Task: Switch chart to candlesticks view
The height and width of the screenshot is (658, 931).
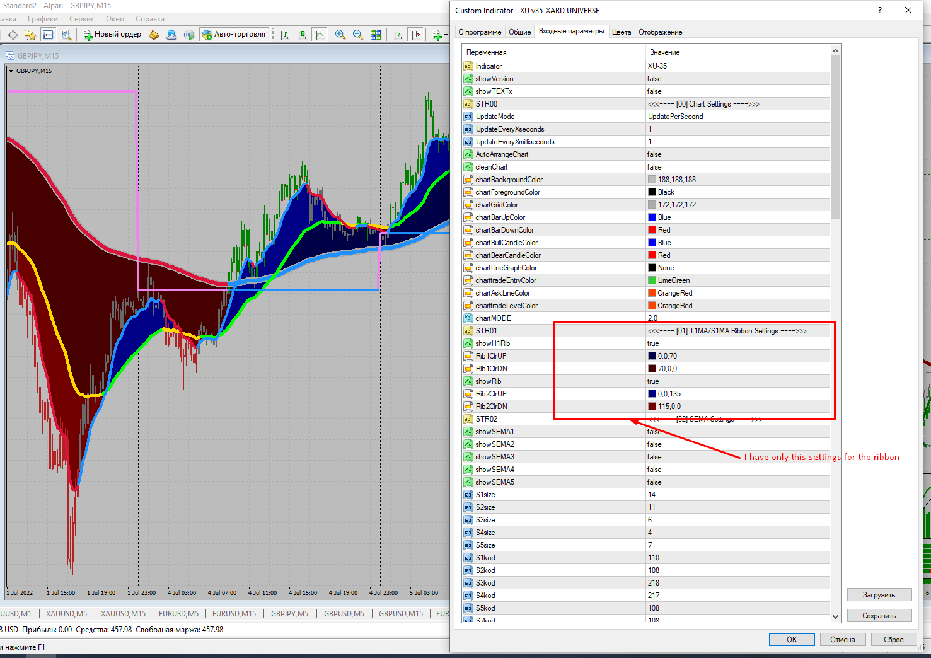Action: coord(303,35)
